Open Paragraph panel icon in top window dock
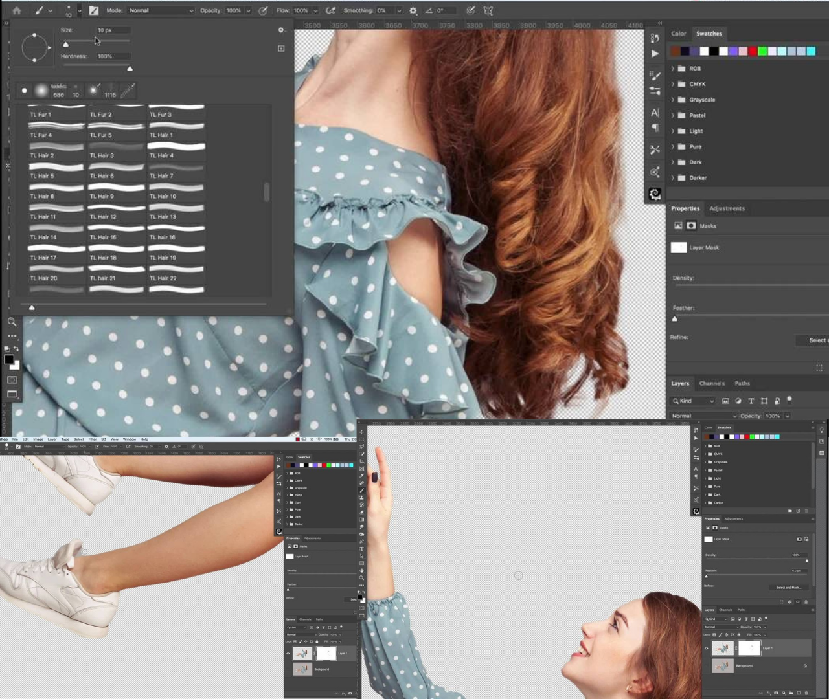829x699 pixels. click(655, 128)
